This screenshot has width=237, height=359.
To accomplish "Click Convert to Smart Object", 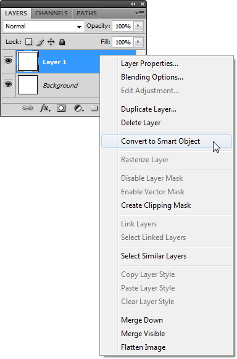I will tap(167, 141).
